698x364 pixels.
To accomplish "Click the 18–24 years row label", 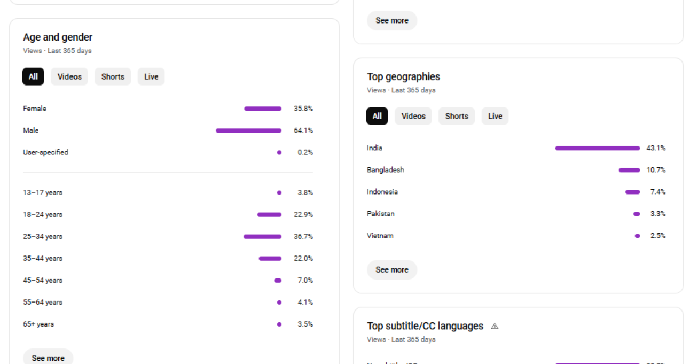I will tap(43, 214).
